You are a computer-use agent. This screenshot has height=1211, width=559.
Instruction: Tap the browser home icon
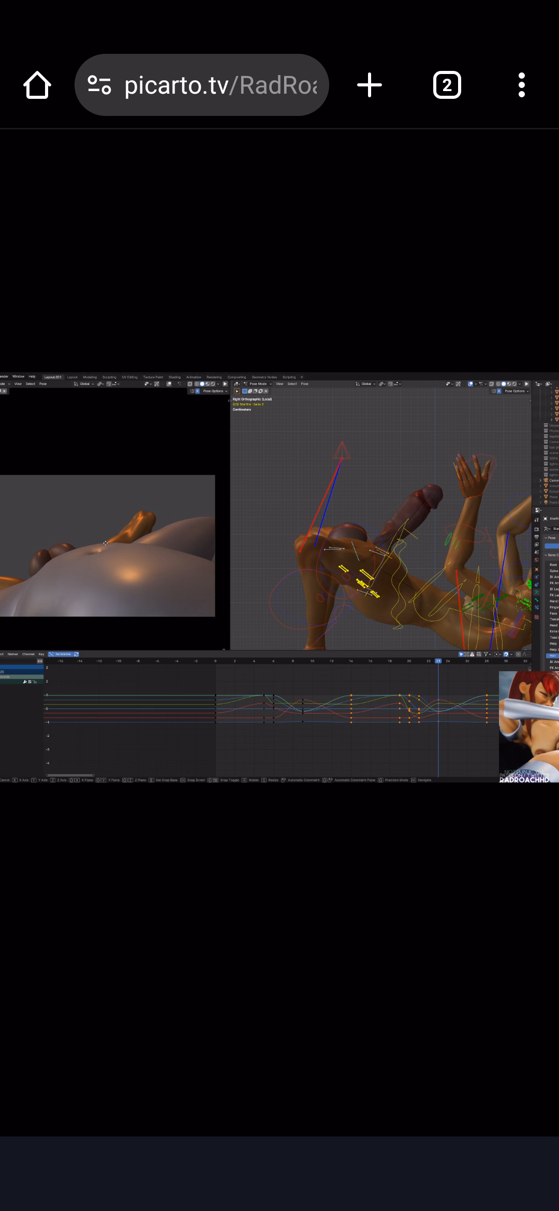tap(37, 85)
